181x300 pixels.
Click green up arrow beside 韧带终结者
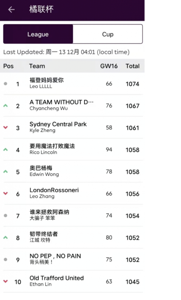[x=5, y=238]
